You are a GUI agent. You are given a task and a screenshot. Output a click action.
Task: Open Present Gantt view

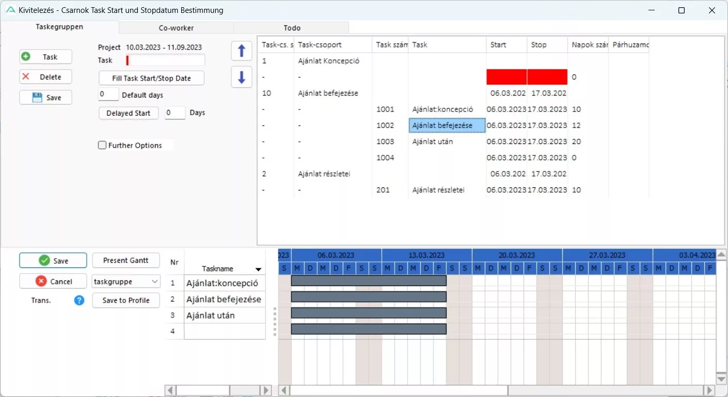pyautogui.click(x=125, y=260)
